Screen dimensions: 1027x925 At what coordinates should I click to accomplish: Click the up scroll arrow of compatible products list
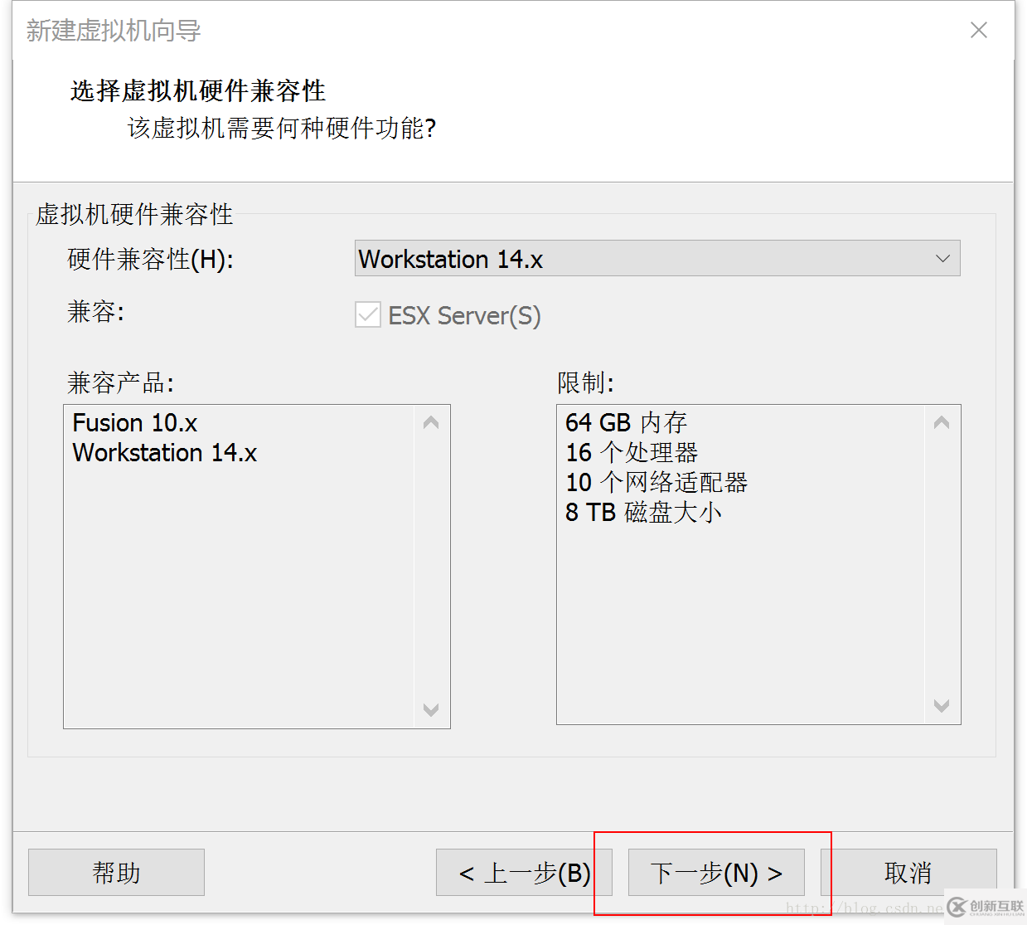[431, 422]
